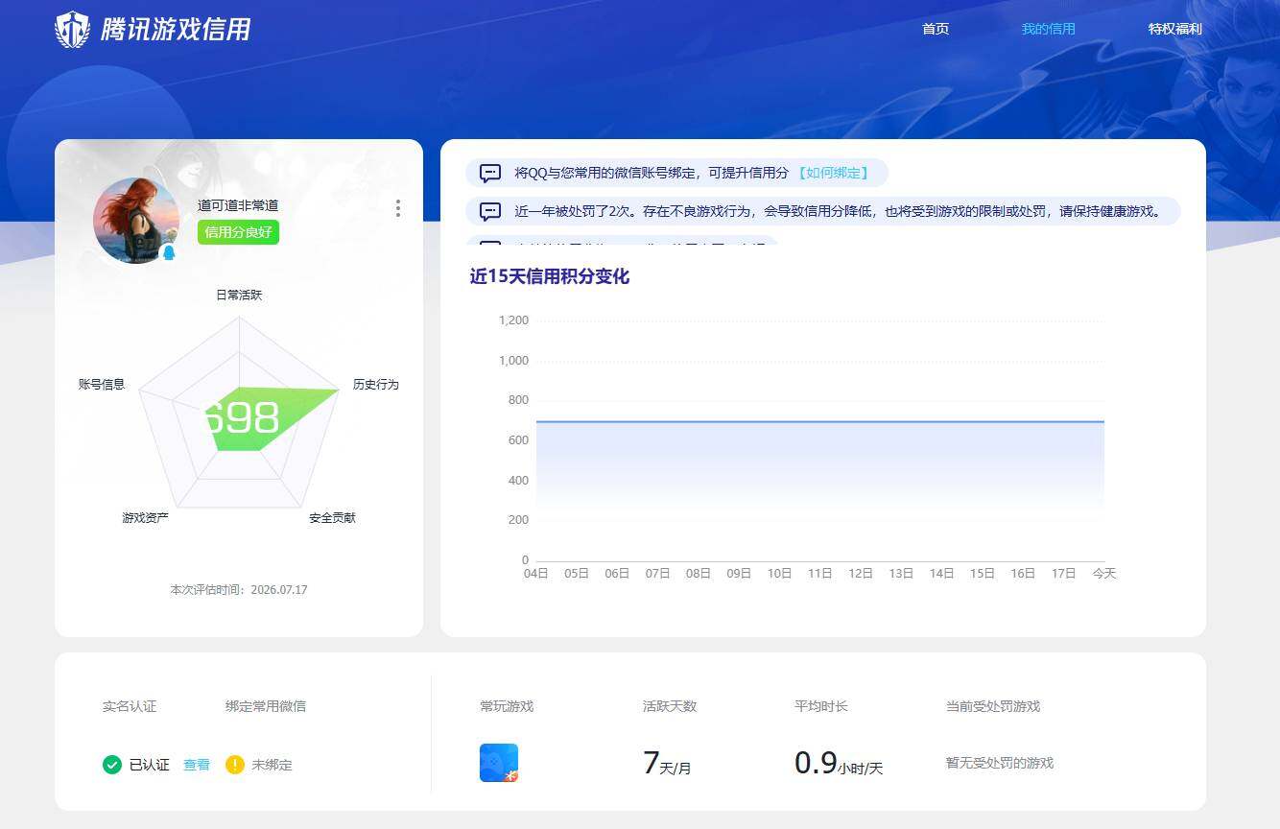Click the green verified checkmark icon
The image size is (1280, 829).
[112, 765]
